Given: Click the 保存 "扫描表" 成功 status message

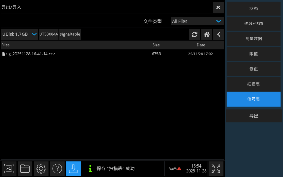Looking at the screenshot, I should 116,169.
